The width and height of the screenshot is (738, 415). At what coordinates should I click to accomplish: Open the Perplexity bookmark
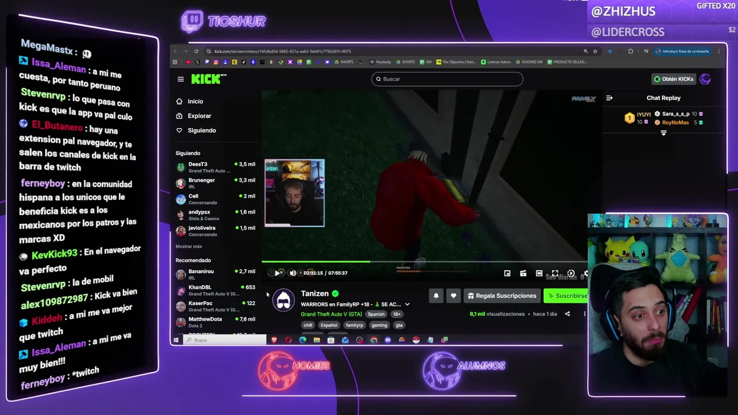pos(381,62)
